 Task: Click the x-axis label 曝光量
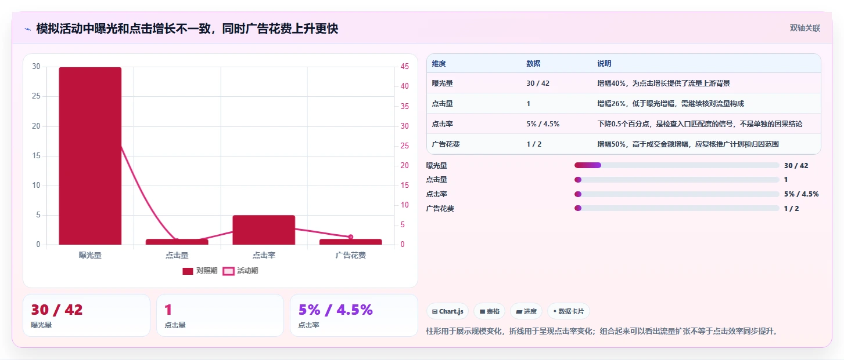(90, 255)
